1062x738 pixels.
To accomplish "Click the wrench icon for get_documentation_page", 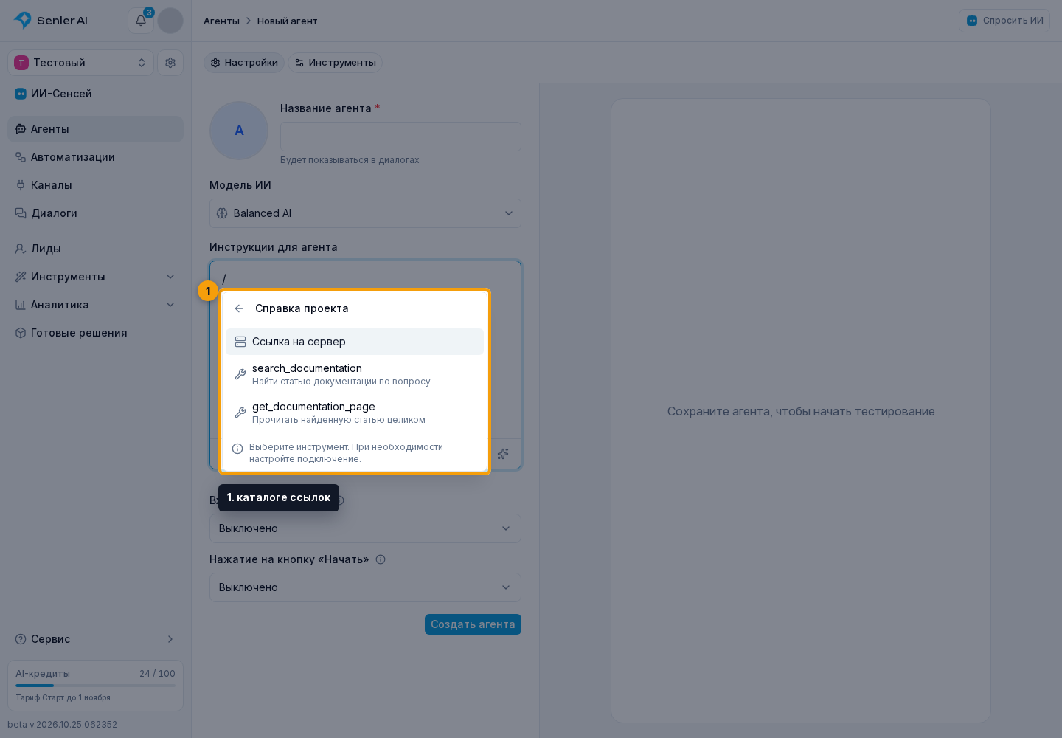I will 240,413.
